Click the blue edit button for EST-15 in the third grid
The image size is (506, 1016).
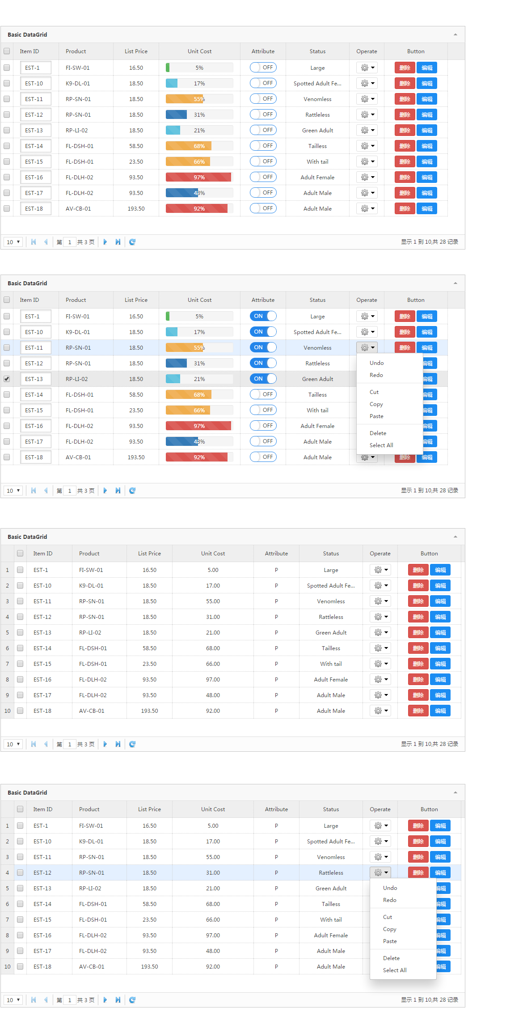[440, 664]
